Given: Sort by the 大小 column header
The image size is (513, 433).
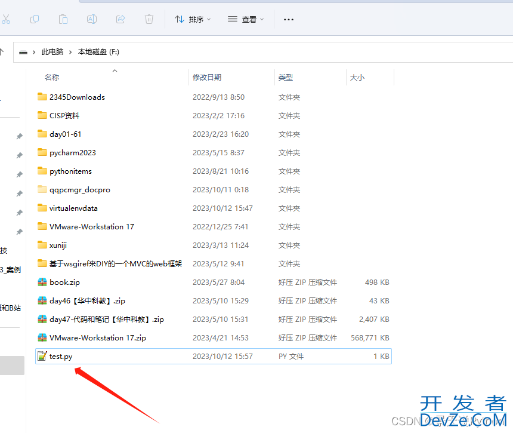Looking at the screenshot, I should pyautogui.click(x=357, y=77).
